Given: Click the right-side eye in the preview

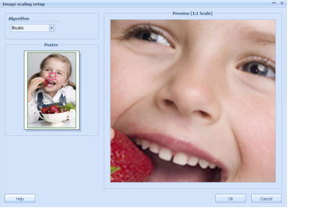Looking at the screenshot, I should click(256, 68).
